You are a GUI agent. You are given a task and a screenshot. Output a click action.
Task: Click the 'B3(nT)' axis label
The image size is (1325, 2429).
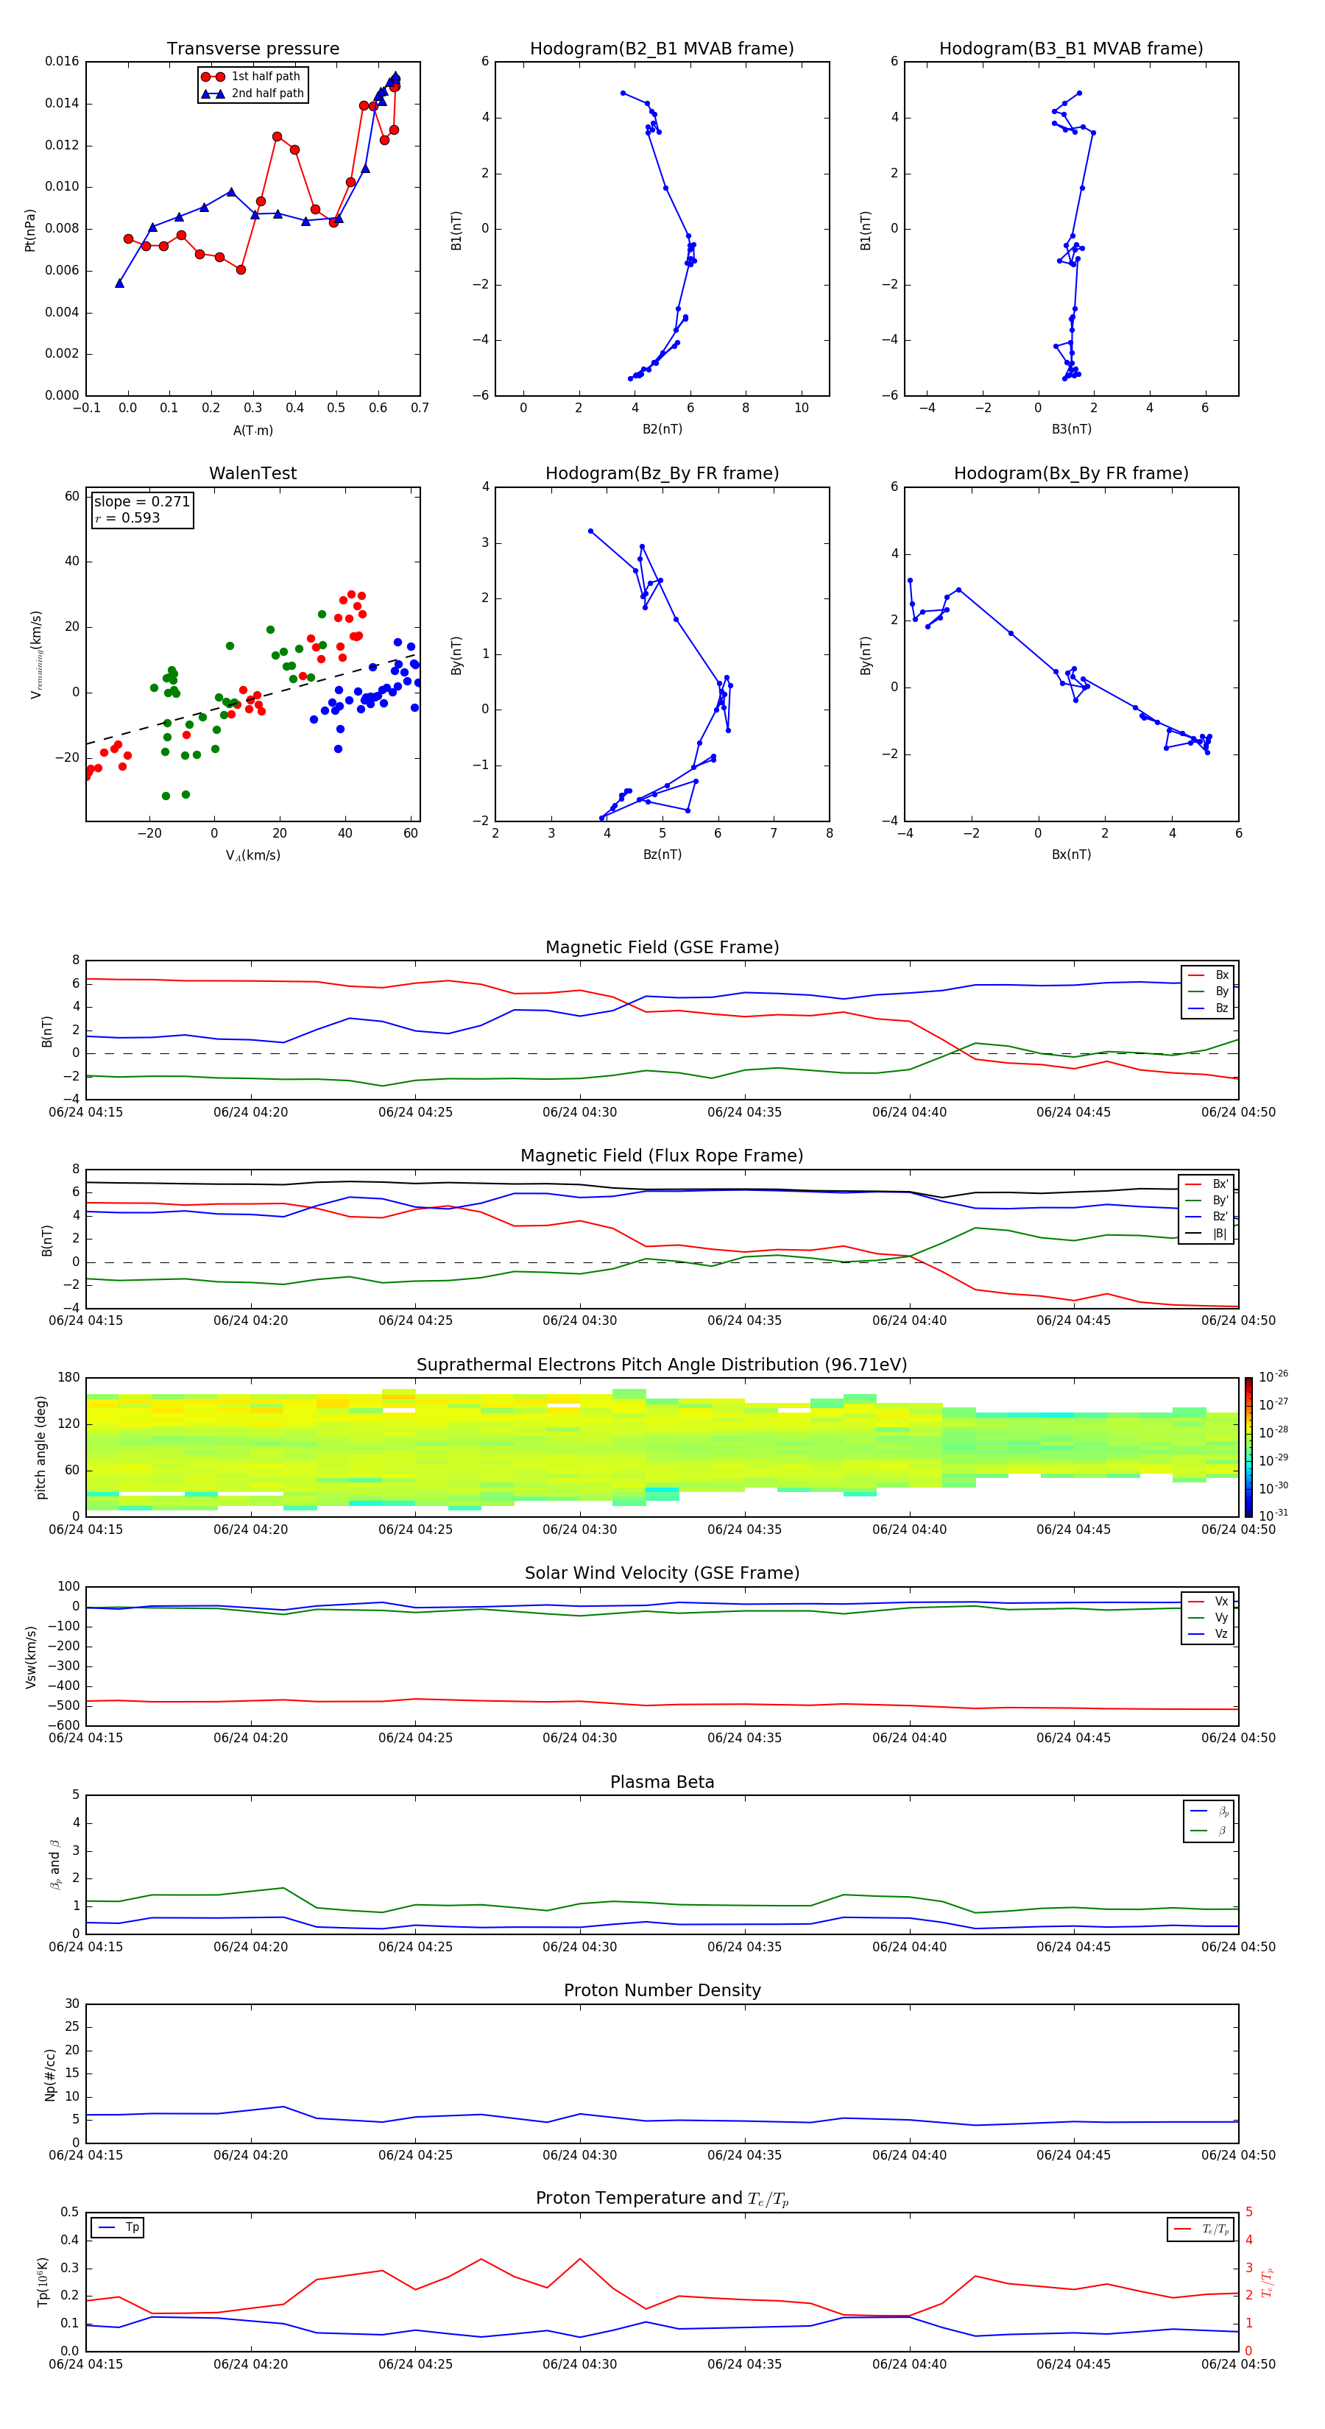pos(1071,429)
